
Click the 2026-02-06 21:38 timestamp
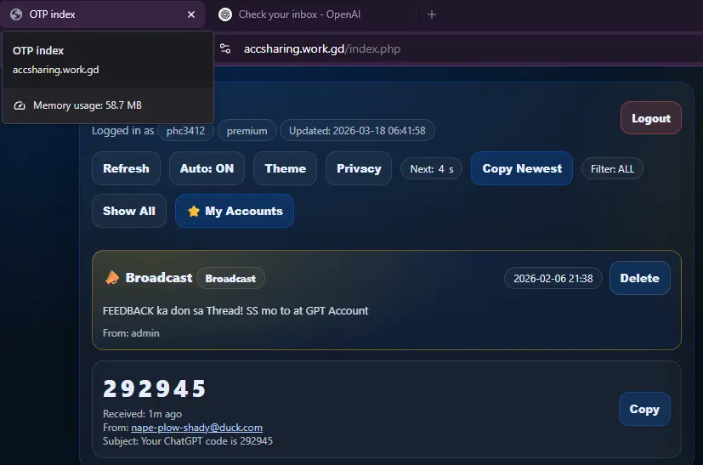553,278
